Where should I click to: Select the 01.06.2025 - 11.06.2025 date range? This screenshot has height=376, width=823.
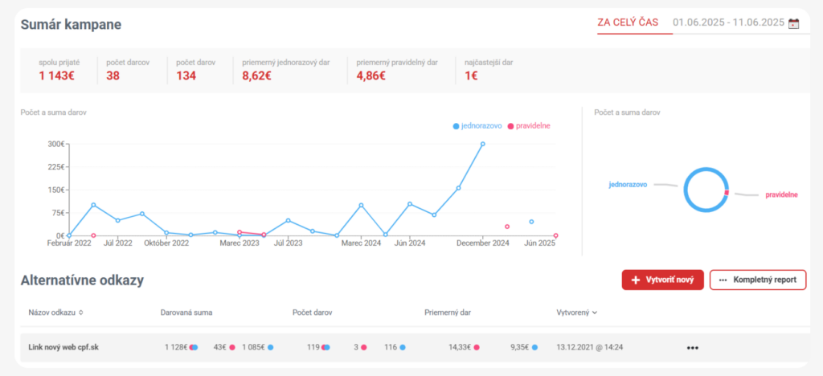coord(728,22)
